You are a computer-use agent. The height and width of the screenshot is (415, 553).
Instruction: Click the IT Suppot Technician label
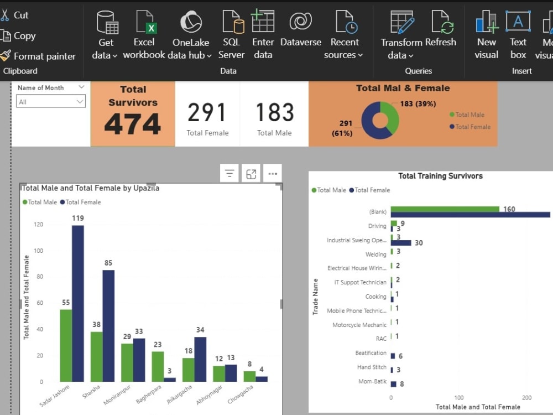point(360,282)
